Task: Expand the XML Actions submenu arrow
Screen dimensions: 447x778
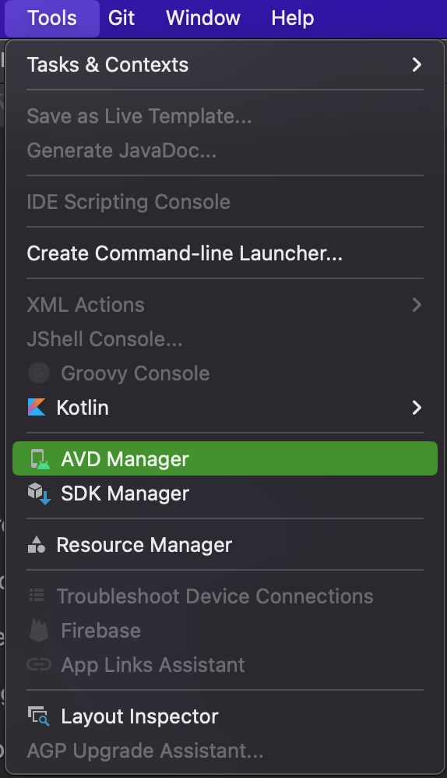Action: click(x=417, y=305)
